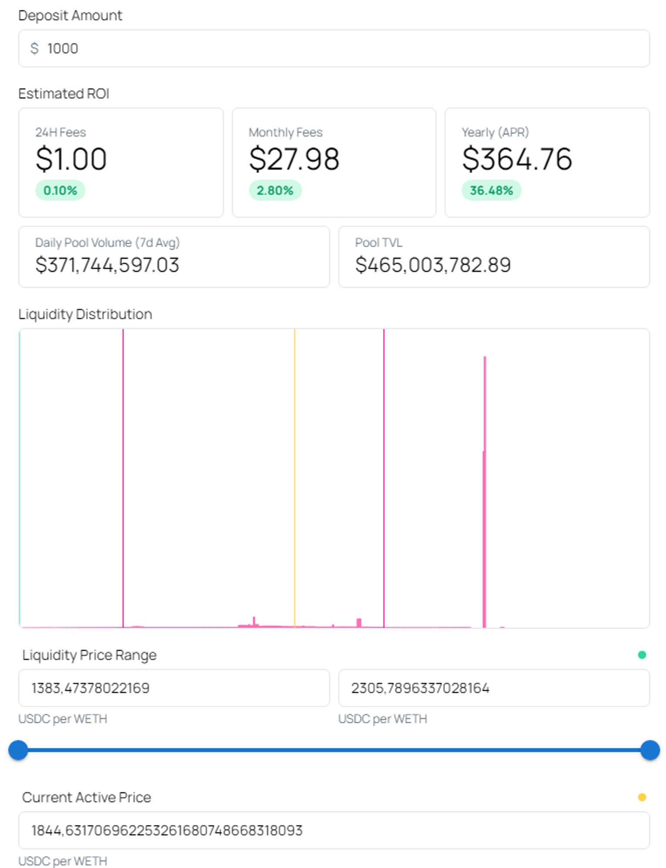The width and height of the screenshot is (666, 868).
Task: Click the yellow dot beside Current Active Price
Action: point(642,797)
